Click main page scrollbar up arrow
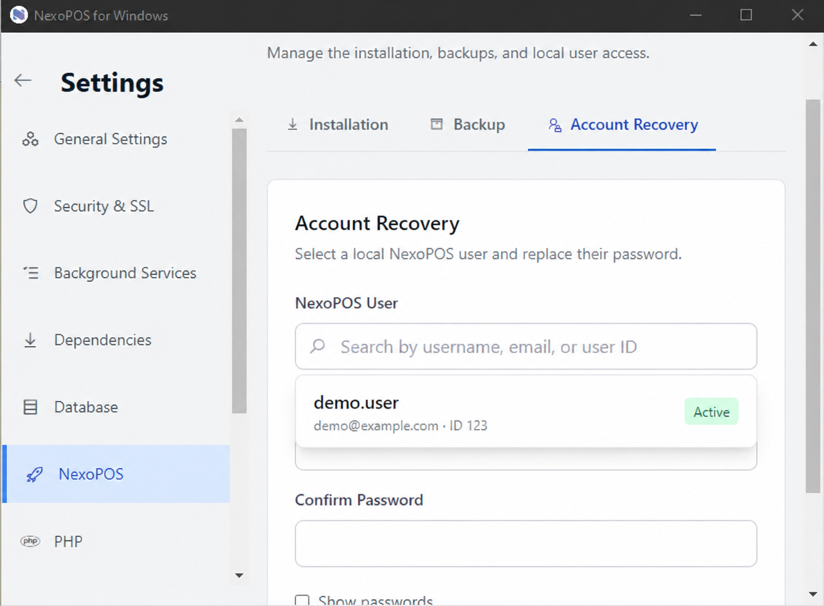Image resolution: width=824 pixels, height=606 pixels. [813, 44]
